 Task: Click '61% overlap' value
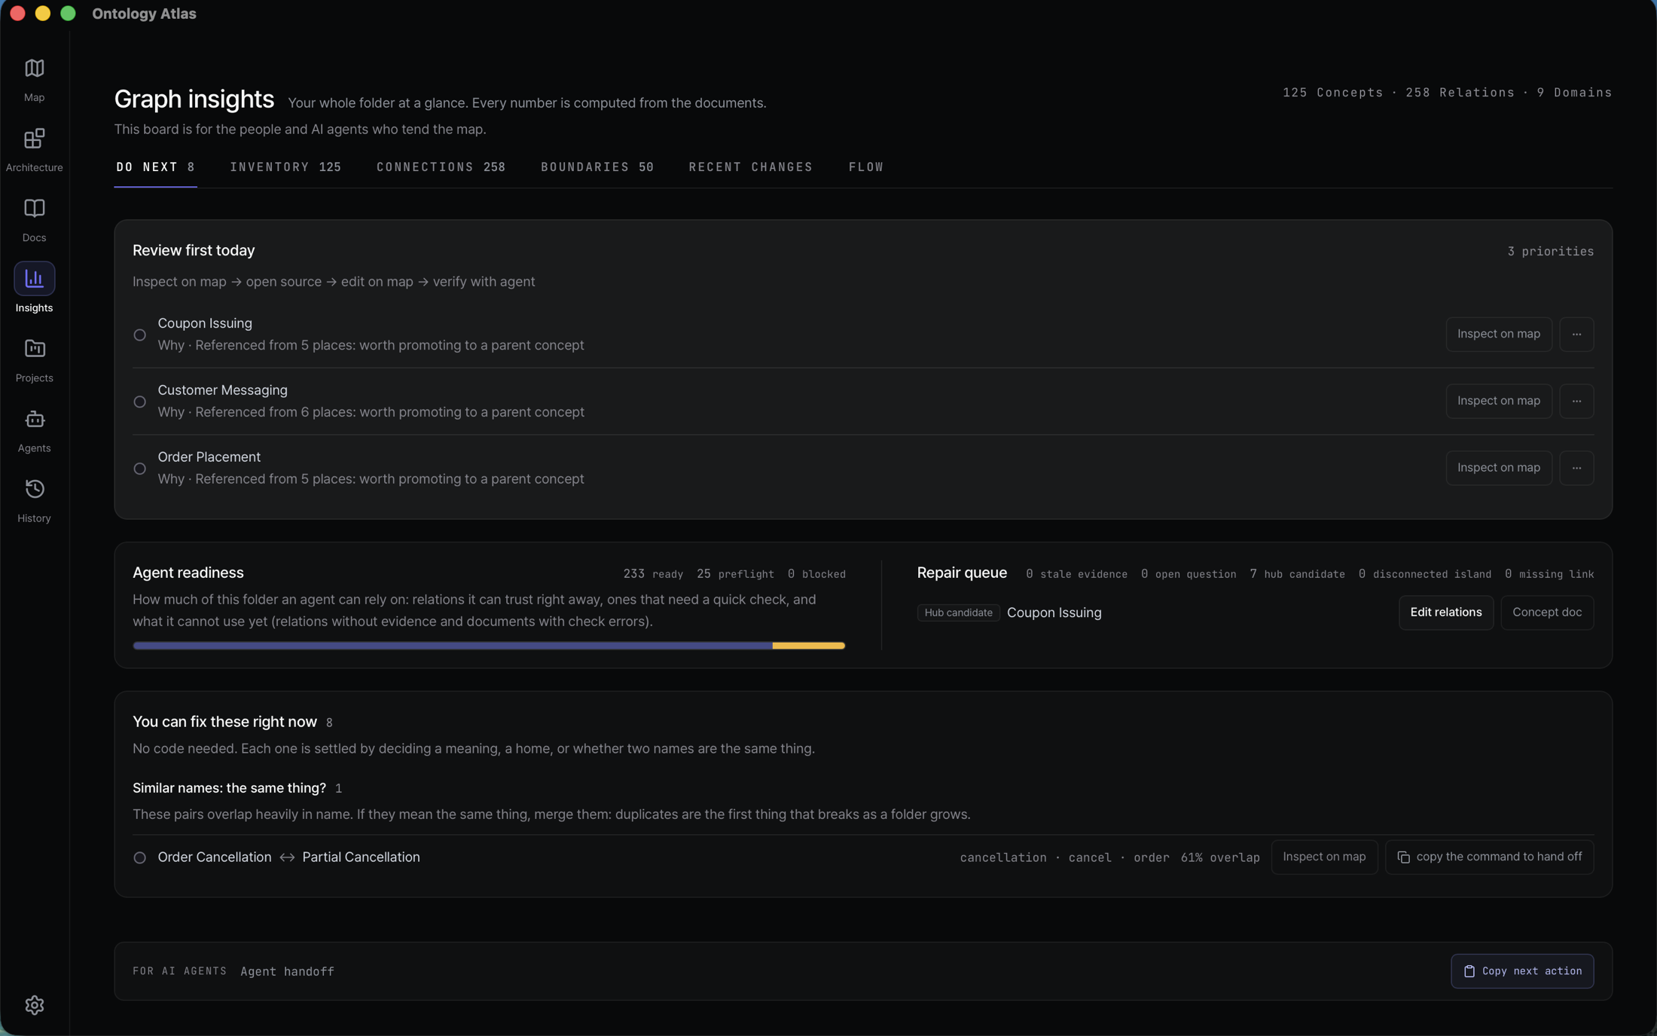click(1219, 858)
